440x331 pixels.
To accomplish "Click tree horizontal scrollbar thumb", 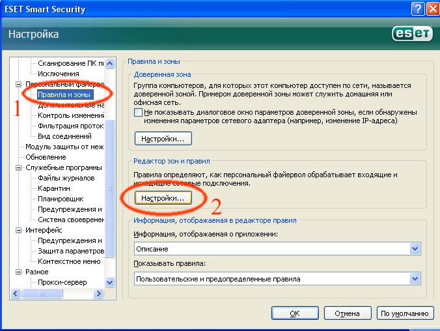I will pyautogui.click(x=42, y=294).
